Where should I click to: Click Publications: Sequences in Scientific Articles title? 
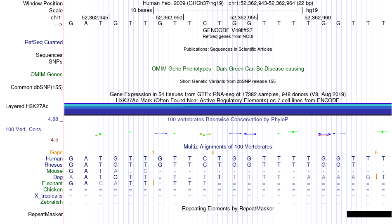[x=228, y=49]
